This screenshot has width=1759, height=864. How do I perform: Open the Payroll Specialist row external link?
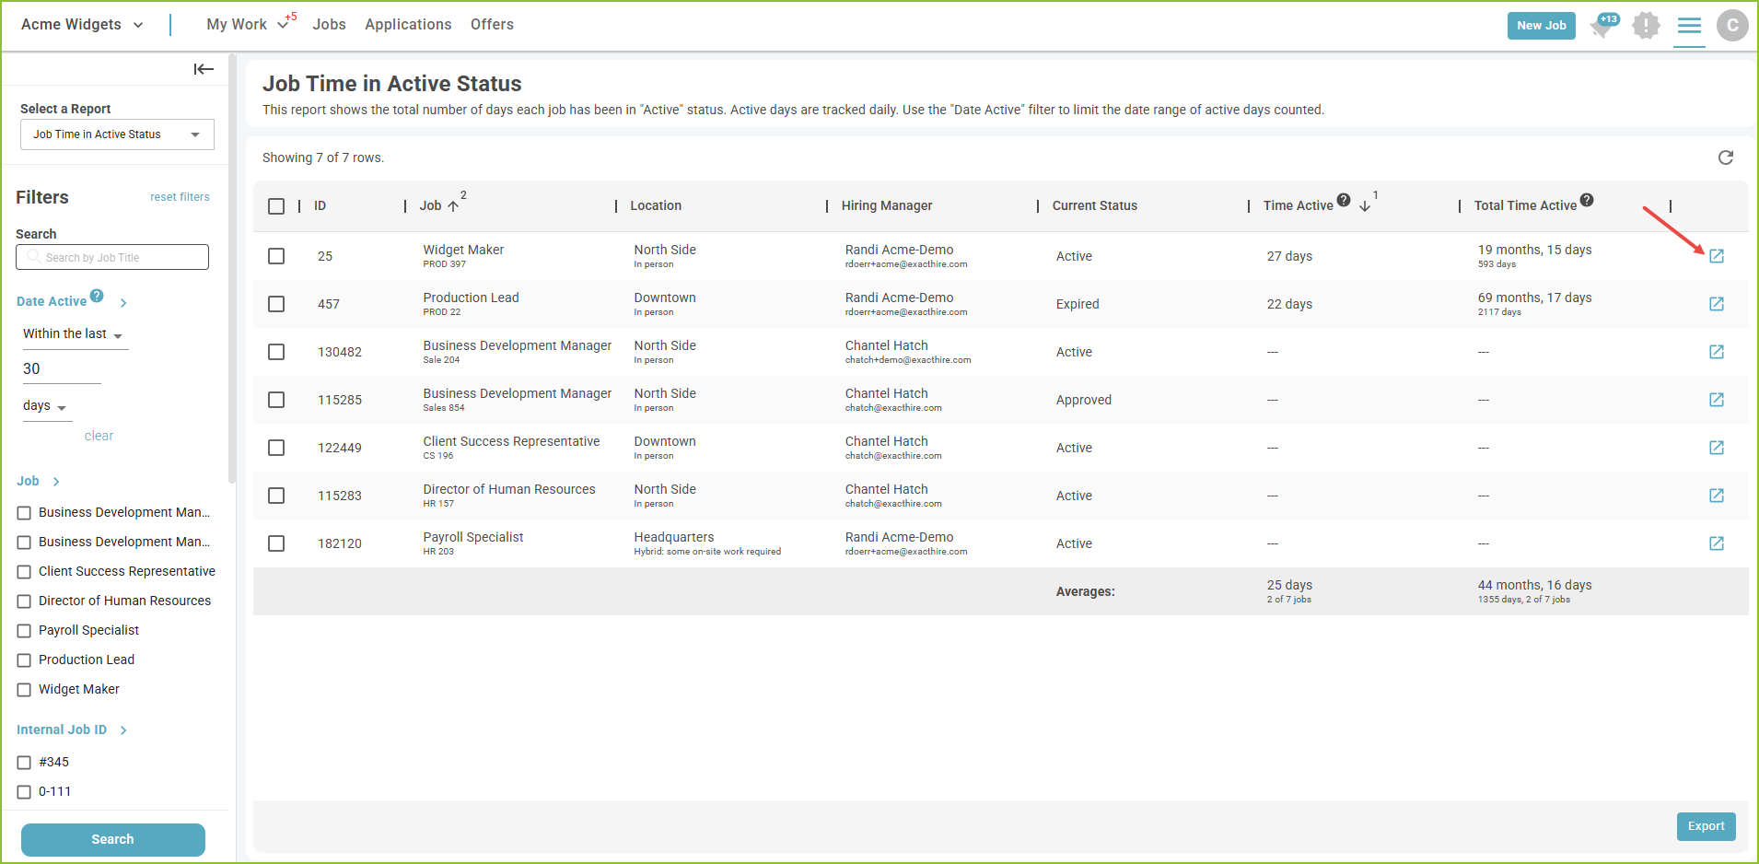(x=1716, y=543)
